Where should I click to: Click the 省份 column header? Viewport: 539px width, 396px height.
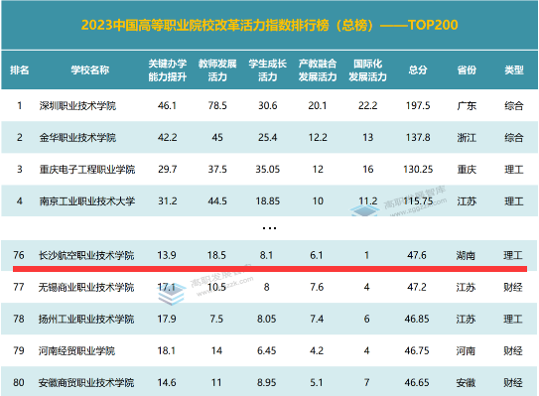pos(467,70)
